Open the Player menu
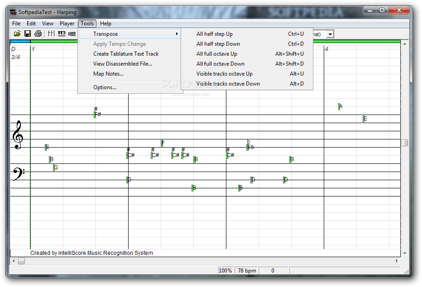Viewport: 422px width, 287px height. point(67,24)
